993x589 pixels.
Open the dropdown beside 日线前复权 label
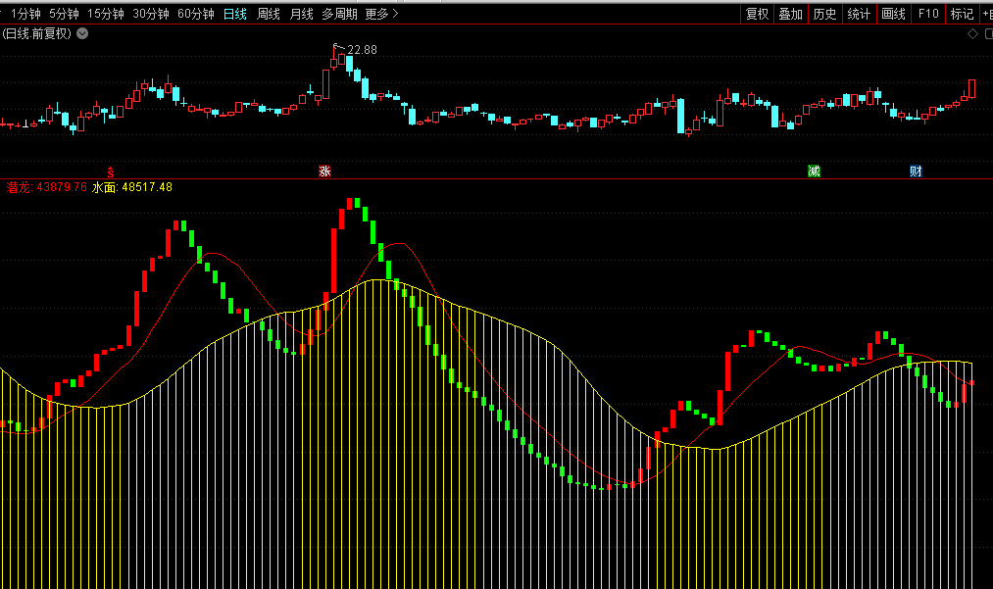[x=82, y=33]
